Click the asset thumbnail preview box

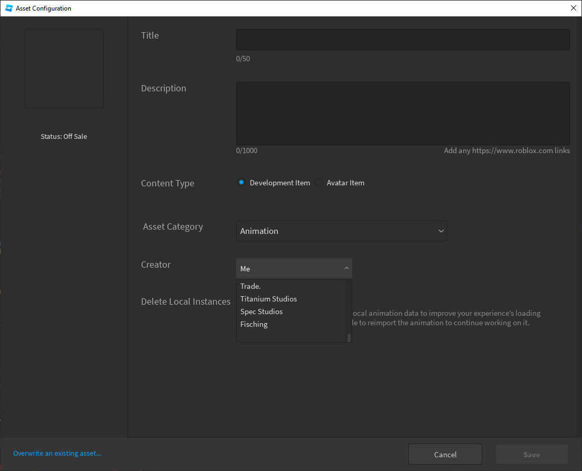click(x=63, y=69)
